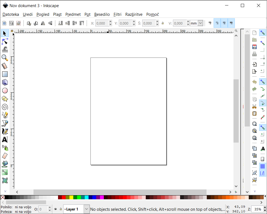Click the X coordinate input field

pos(102,23)
